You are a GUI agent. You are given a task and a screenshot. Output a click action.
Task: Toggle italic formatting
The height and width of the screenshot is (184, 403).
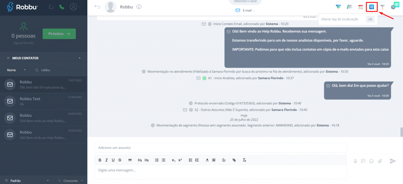tap(106, 160)
